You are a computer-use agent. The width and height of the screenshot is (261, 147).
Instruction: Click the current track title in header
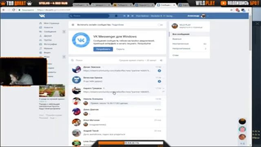(154, 16)
